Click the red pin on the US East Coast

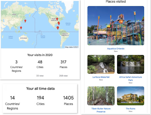(x=59, y=23)
